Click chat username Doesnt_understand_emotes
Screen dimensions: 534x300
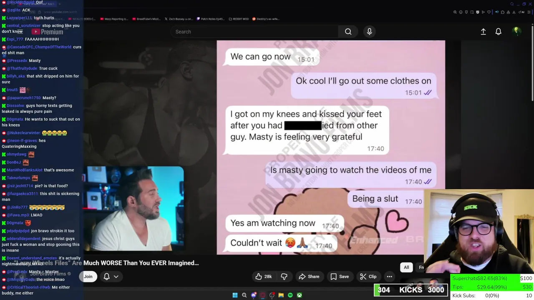tap(32, 258)
